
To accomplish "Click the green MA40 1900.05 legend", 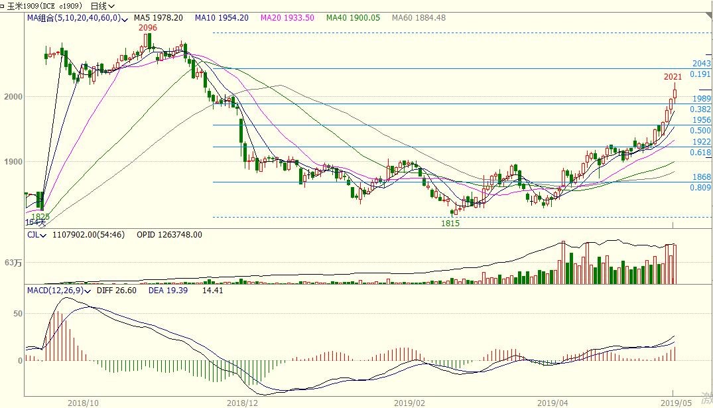I will 353,18.
